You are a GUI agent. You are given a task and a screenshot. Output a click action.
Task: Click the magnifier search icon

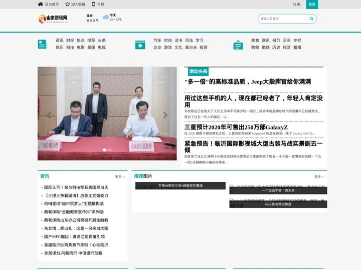[311, 19]
